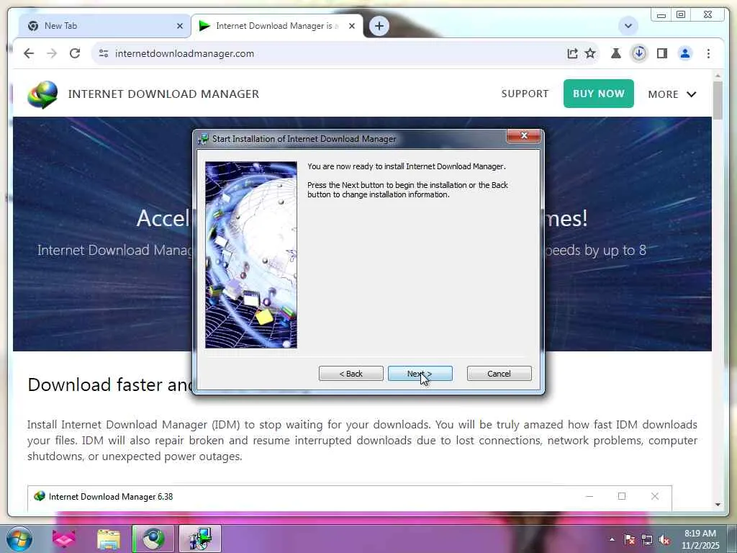Click 'You are now ready to install' text
The image size is (737, 553).
pos(407,166)
